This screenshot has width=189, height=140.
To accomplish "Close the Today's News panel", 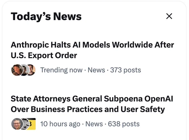I will click(x=169, y=16).
